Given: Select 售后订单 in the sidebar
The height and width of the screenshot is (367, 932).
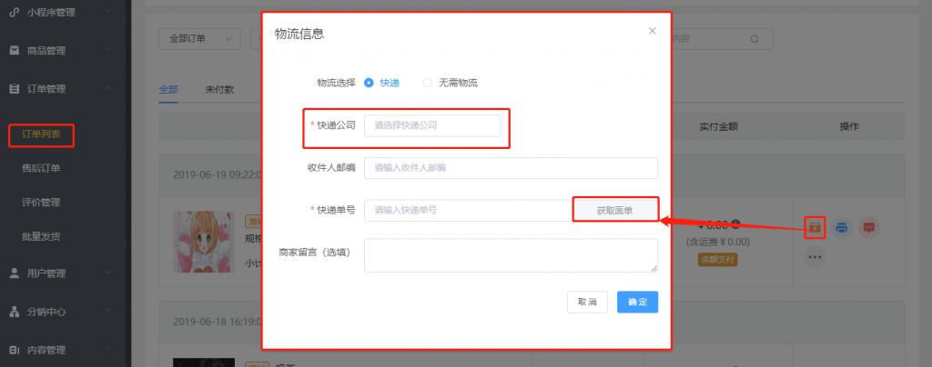Looking at the screenshot, I should pos(41,168).
